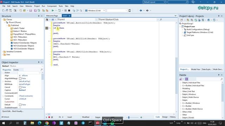Toggle the AlignWithMargins checkbox
225x126 pixels.
tap(20, 78)
